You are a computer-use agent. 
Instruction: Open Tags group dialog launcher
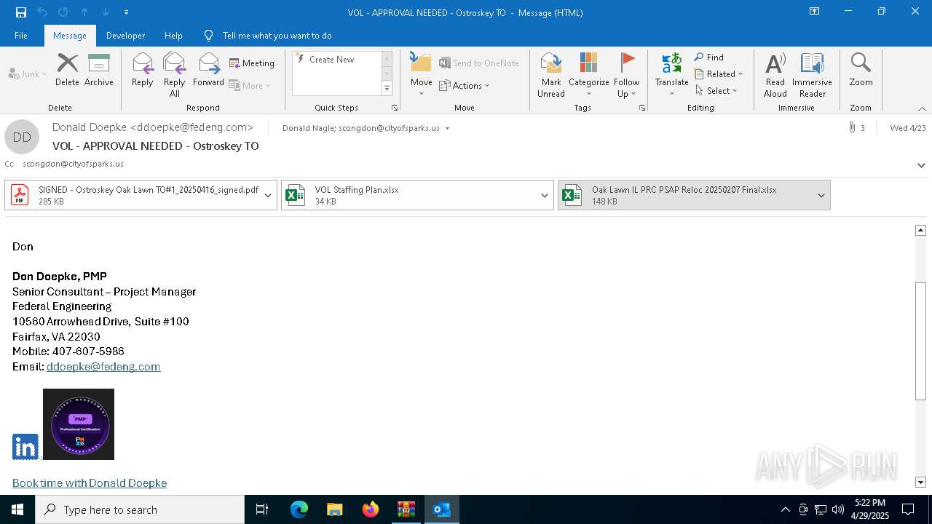[642, 108]
